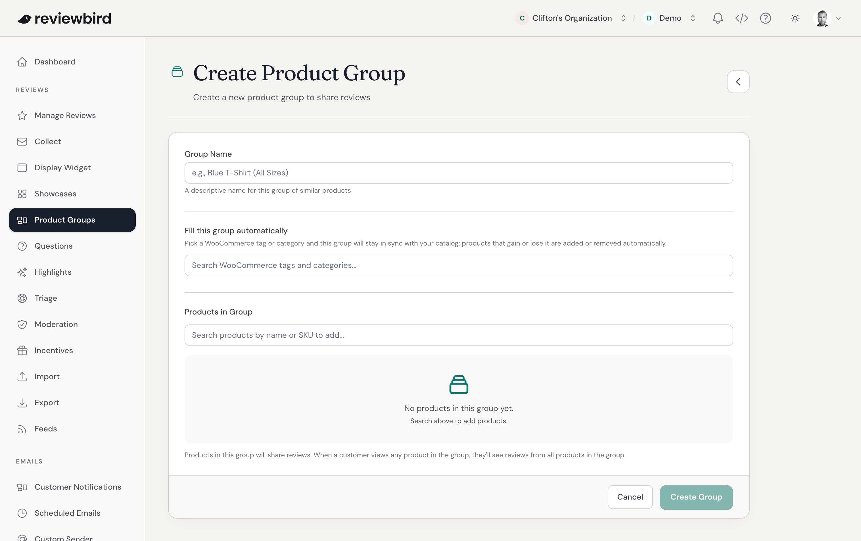The image size is (861, 541).
Task: Click the empty-state box icon
Action: [x=458, y=385]
